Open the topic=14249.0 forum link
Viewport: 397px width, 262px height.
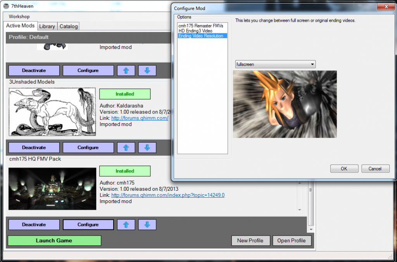[x=168, y=195]
